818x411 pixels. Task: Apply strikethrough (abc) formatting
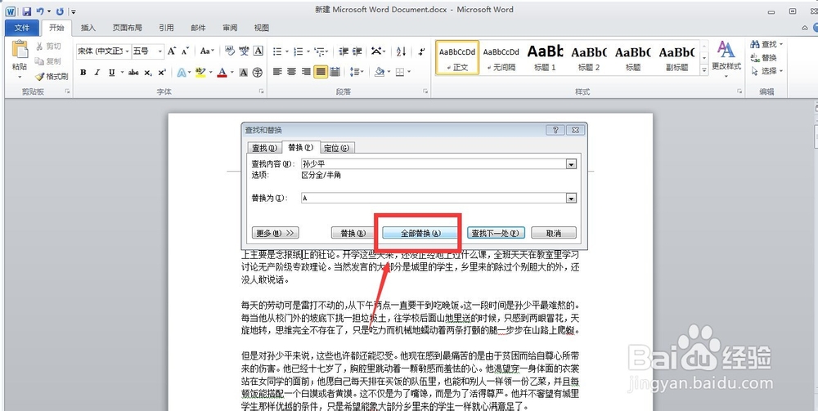[133, 73]
